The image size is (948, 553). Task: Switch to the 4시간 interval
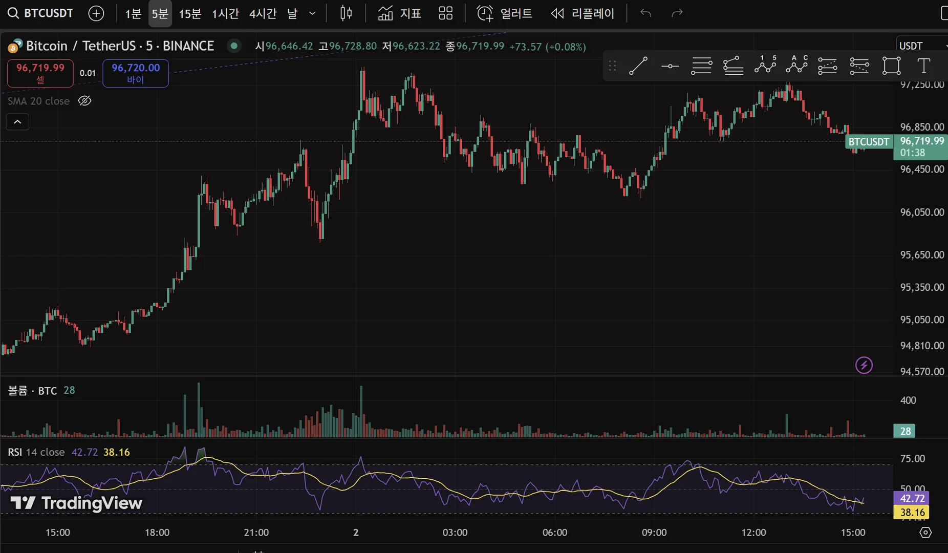263,13
